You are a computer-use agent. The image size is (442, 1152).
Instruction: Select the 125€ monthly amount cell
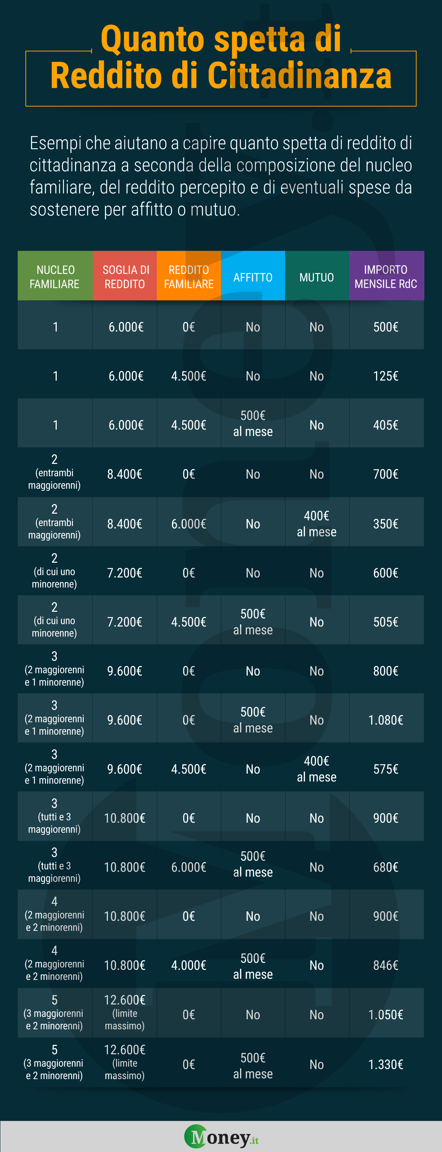(x=386, y=376)
